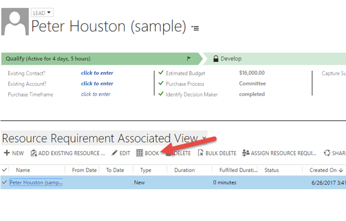Click ADD EXISTING RESOURCE command text
This screenshot has height=221, width=346.
coord(72,153)
